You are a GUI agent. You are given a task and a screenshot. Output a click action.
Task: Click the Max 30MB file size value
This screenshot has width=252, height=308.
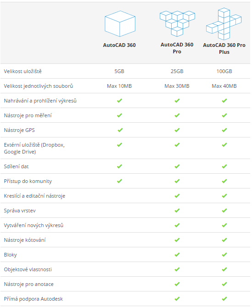pyautogui.click(x=177, y=86)
